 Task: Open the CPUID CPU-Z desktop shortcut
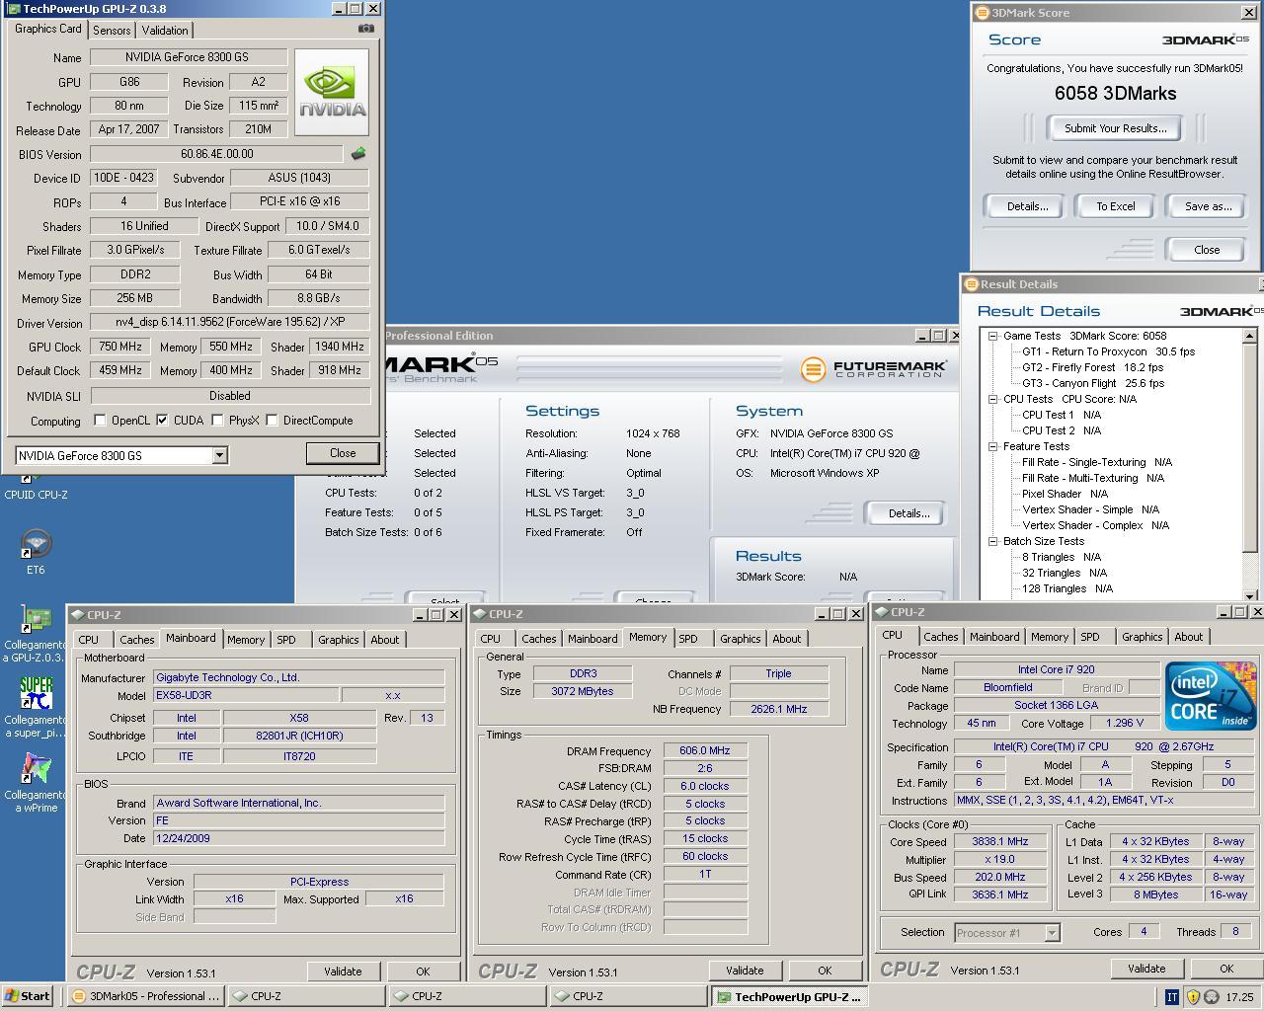[x=36, y=485]
